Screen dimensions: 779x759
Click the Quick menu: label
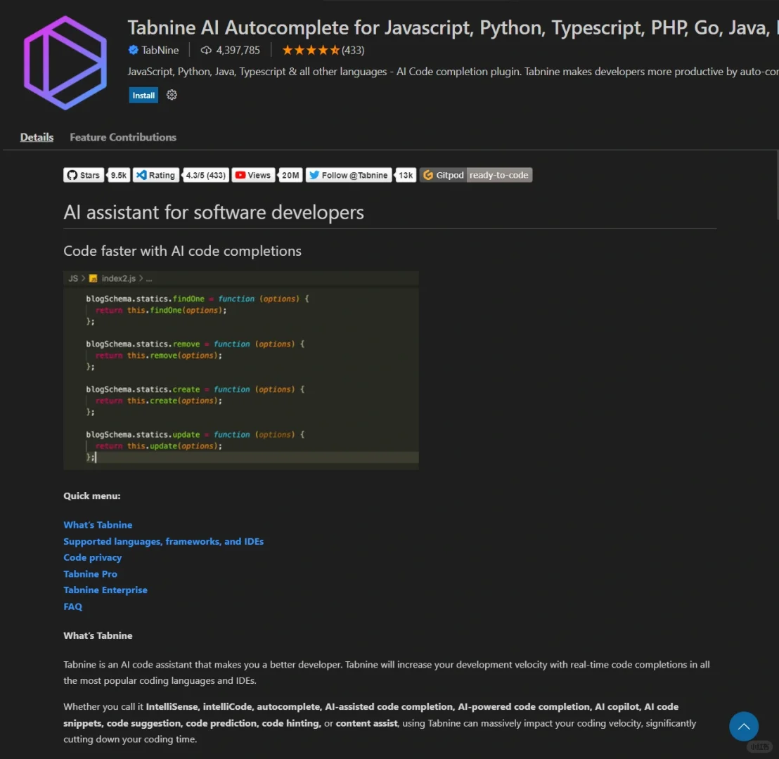click(92, 495)
